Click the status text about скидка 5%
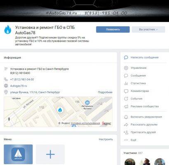Viewport: 169px width, 165px height. [x=52, y=41]
